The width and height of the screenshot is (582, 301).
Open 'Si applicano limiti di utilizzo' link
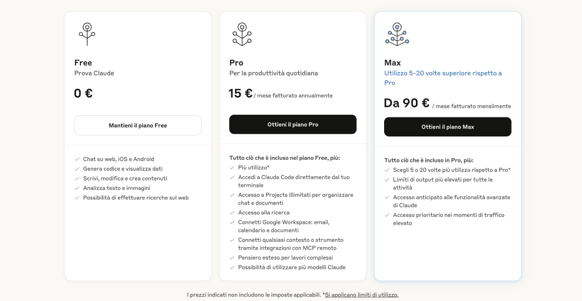tap(361, 295)
